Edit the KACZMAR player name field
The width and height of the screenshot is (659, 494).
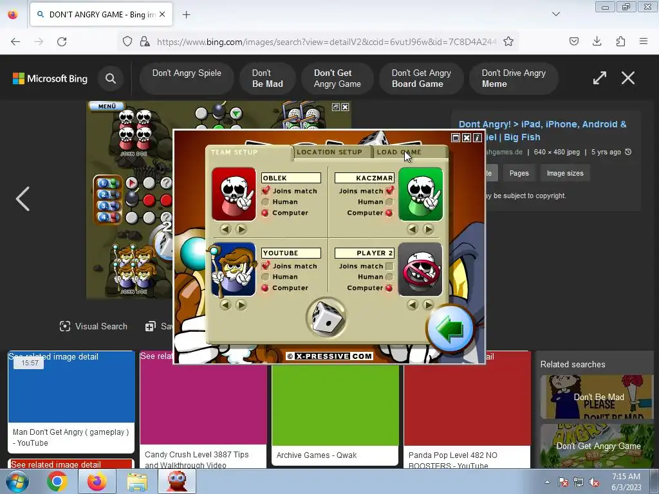coord(364,178)
